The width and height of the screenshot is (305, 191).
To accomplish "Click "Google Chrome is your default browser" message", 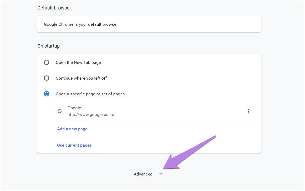I will (81, 24).
